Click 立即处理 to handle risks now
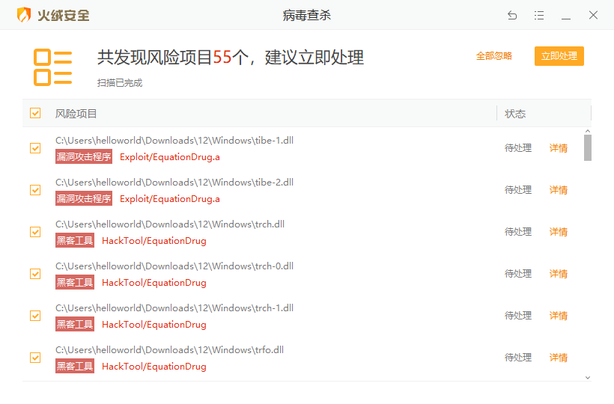This screenshot has height=404, width=614. (559, 56)
